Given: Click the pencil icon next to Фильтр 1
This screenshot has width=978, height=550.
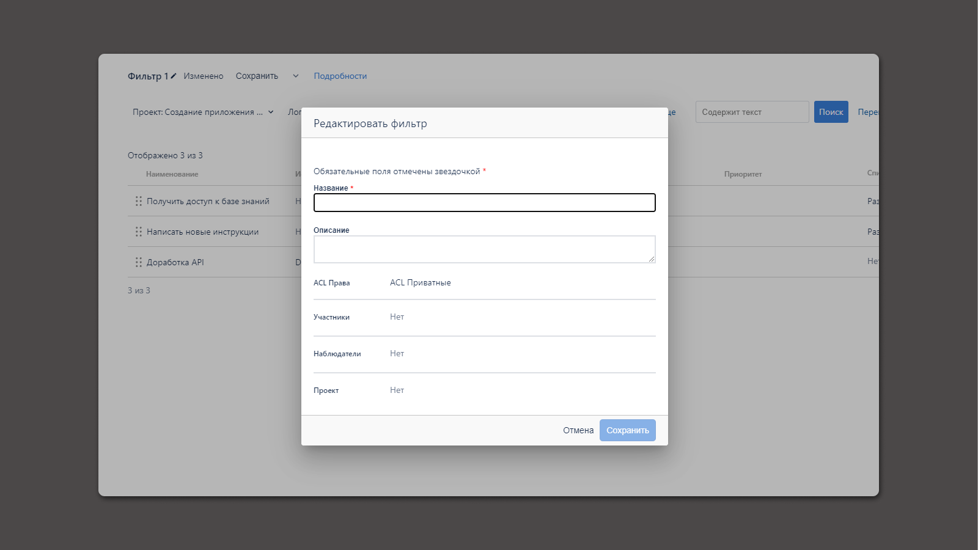Looking at the screenshot, I should point(174,76).
